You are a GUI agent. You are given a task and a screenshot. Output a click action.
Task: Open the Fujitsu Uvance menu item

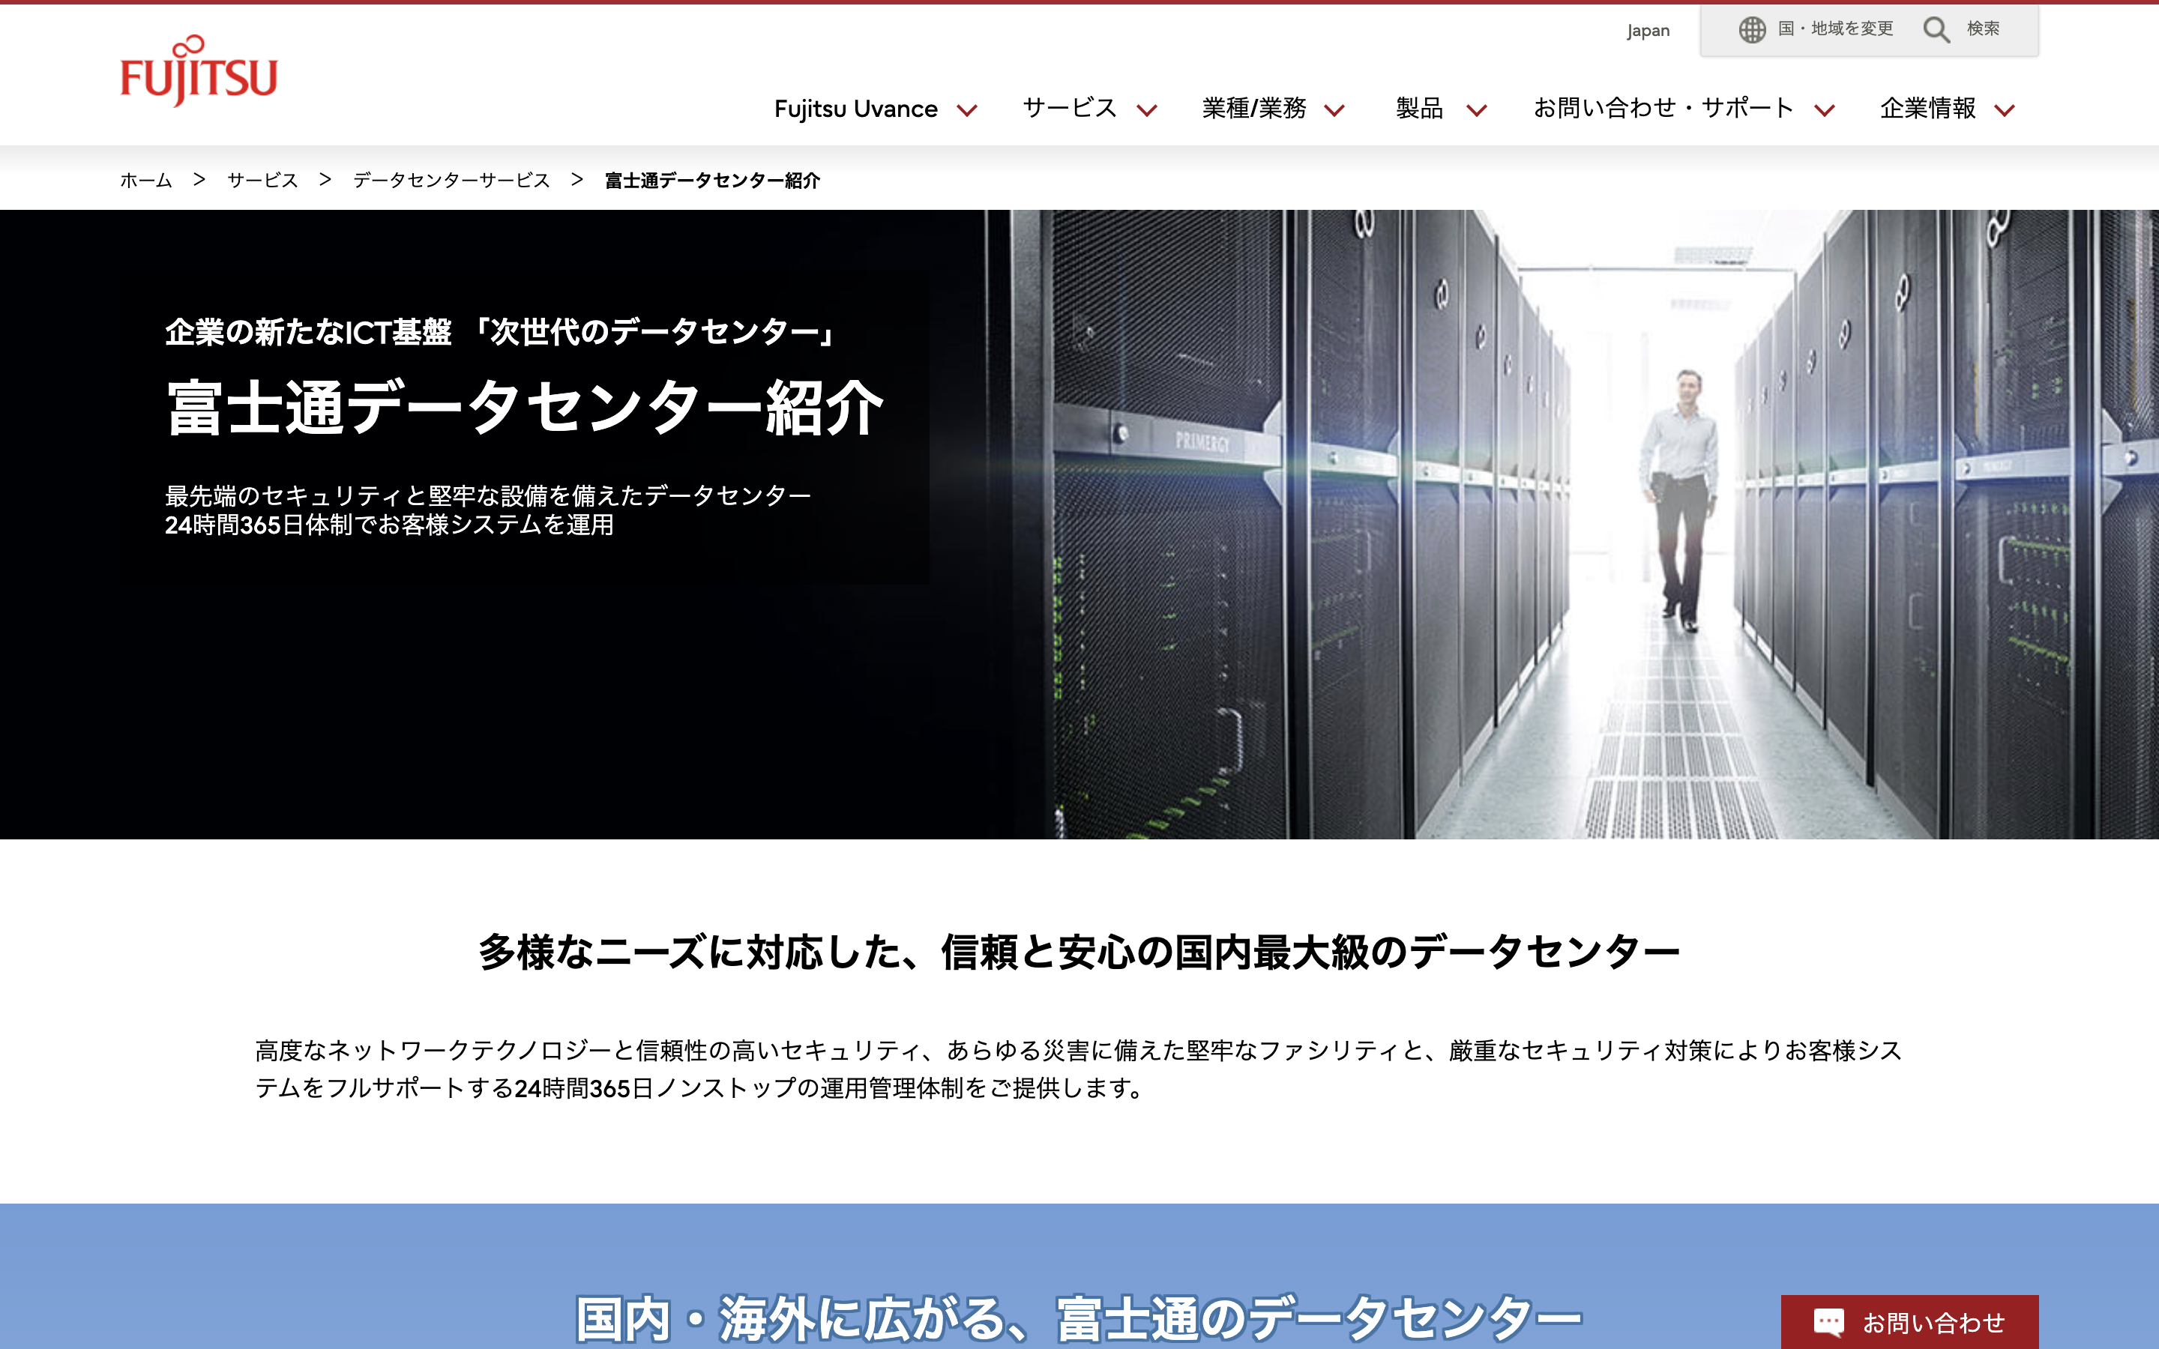(855, 109)
